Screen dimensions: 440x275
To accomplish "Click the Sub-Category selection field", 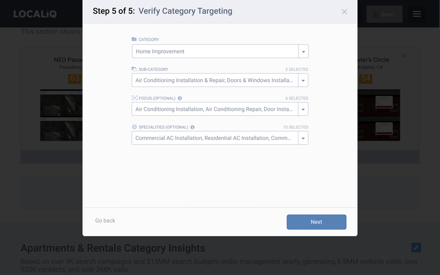I will point(215,80).
